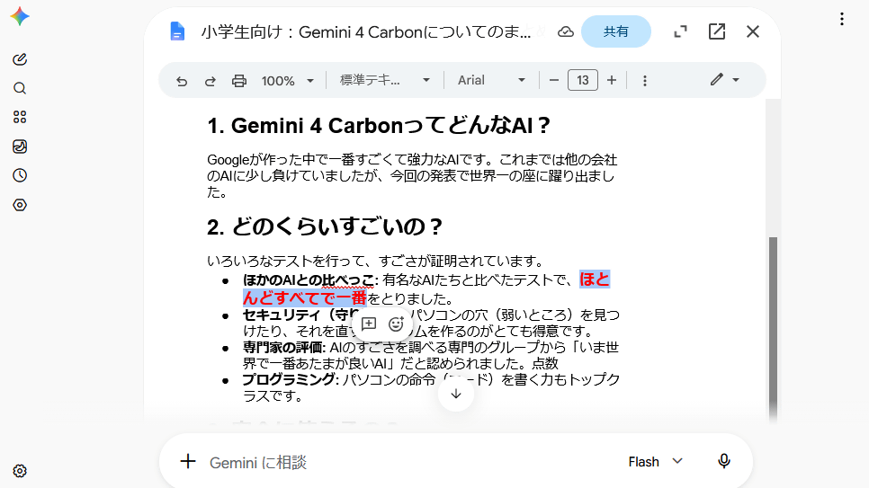Click the cloud saved status icon

pos(565,31)
